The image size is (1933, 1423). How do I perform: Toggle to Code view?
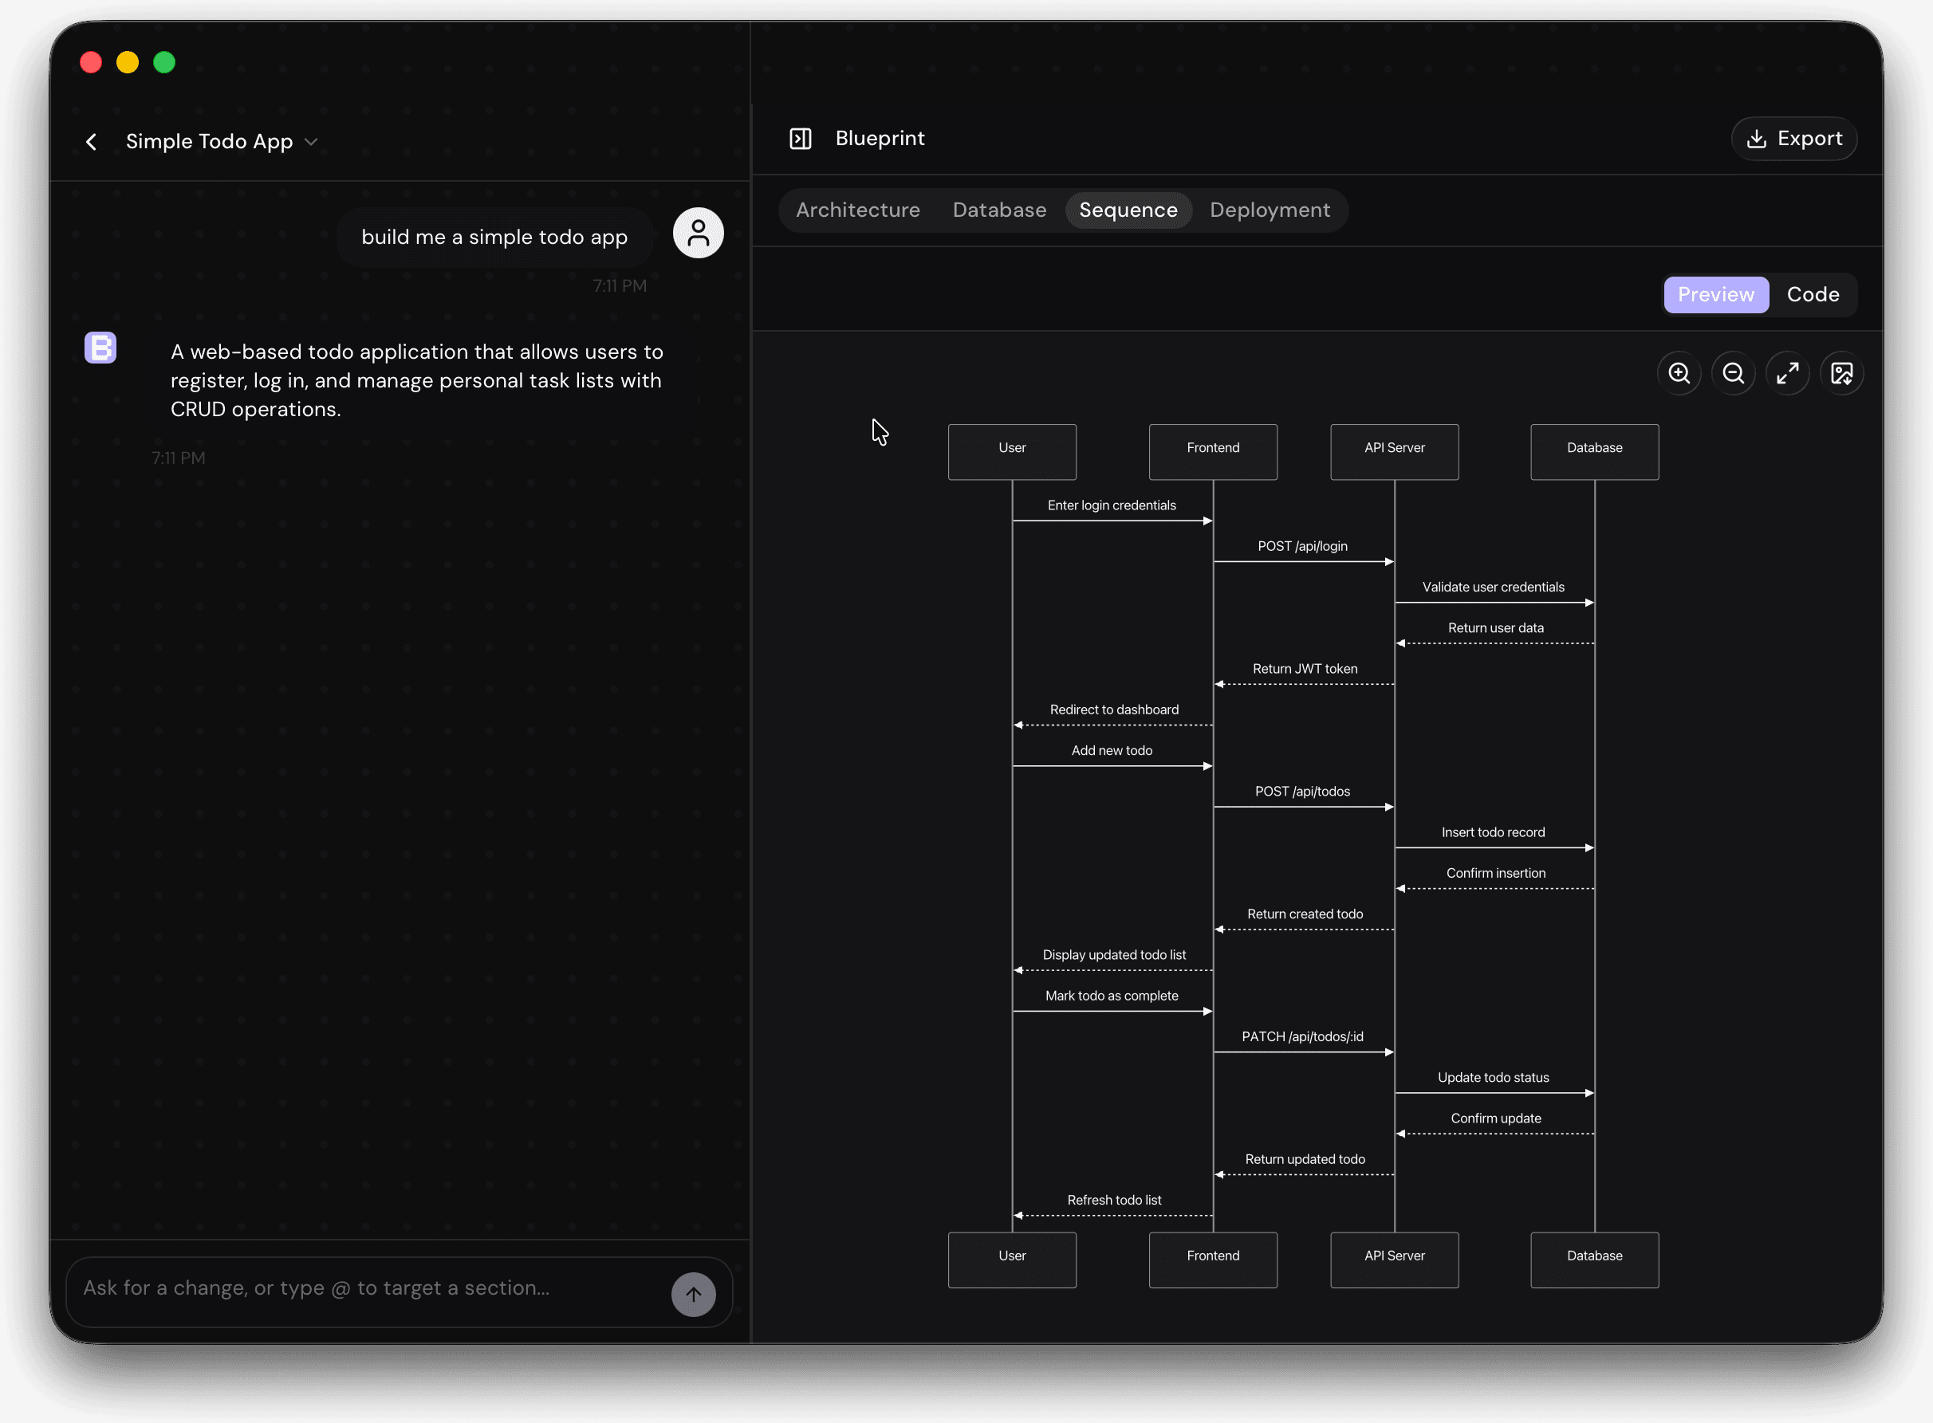(x=1813, y=295)
